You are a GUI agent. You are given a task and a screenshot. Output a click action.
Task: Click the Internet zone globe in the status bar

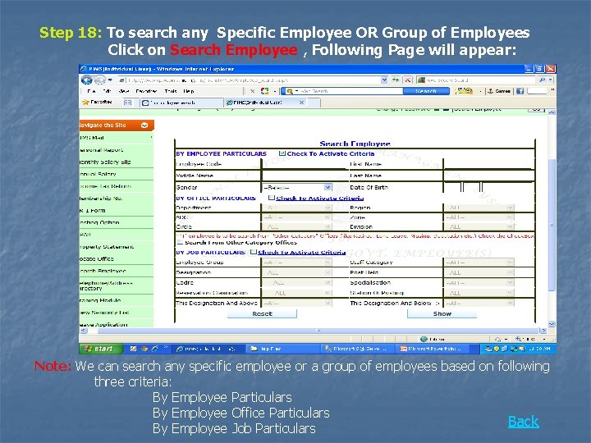pos(424,339)
